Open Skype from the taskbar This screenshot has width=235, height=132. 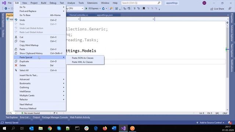(x=59, y=128)
